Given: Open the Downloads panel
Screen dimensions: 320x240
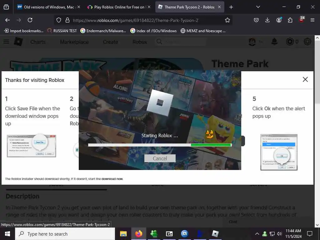Looking at the screenshot, I should point(267,20).
